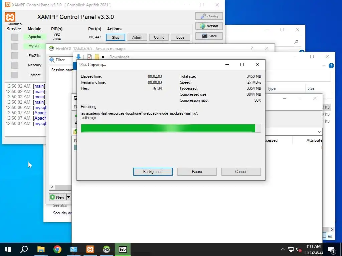Click the left scroll arrow in session list
Screen dimensions: 342x256
click(x=52, y=187)
